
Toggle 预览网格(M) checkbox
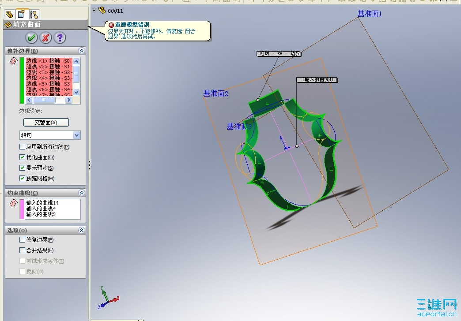[x=22, y=178]
